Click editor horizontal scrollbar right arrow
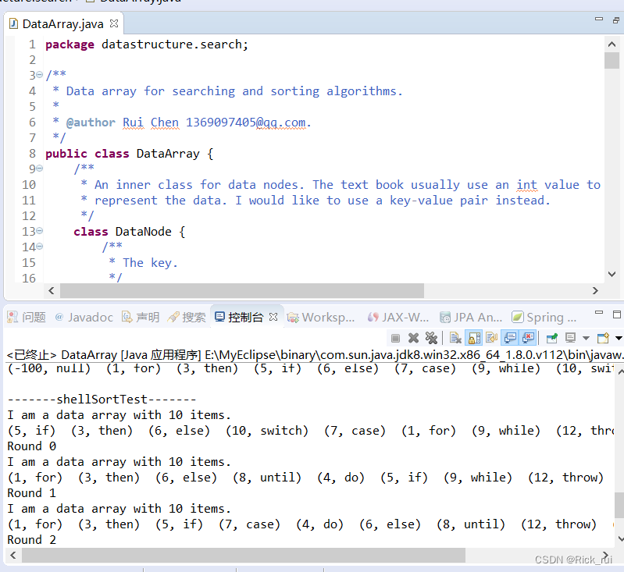Screen dimensions: 624x572 [595, 291]
